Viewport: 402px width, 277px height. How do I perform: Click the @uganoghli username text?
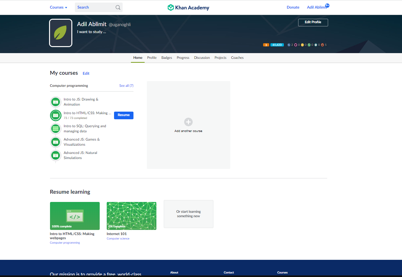coord(120,24)
